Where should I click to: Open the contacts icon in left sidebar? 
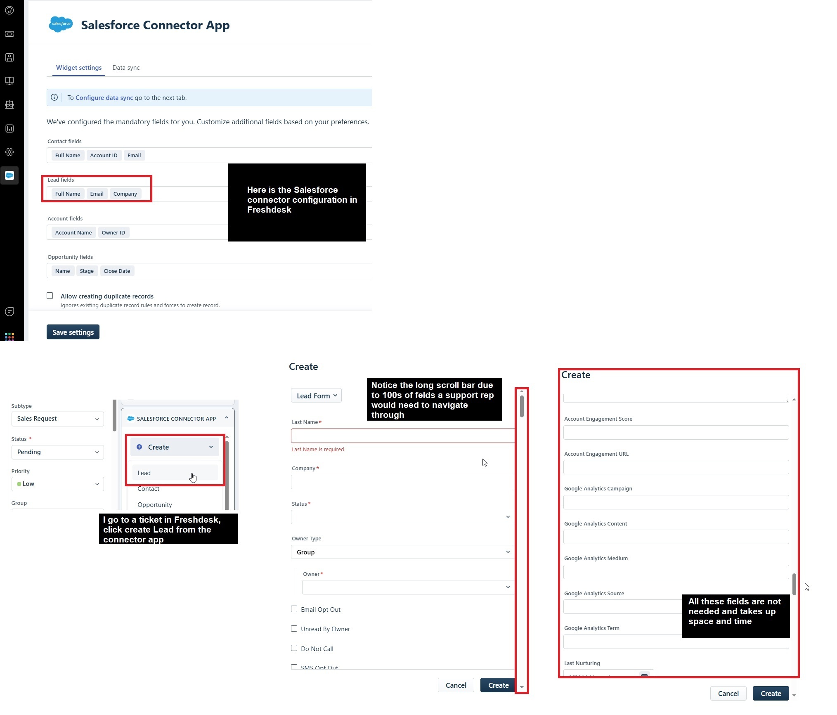coord(9,57)
